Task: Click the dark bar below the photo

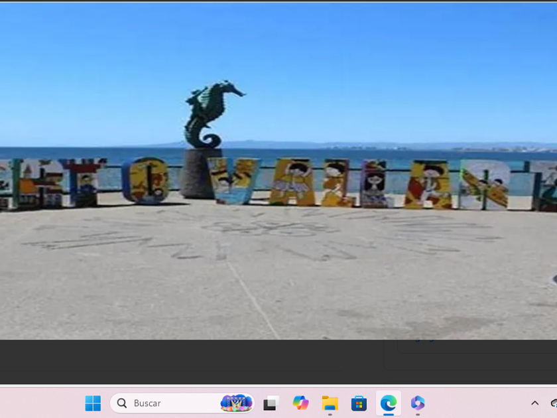Action: pos(199,362)
